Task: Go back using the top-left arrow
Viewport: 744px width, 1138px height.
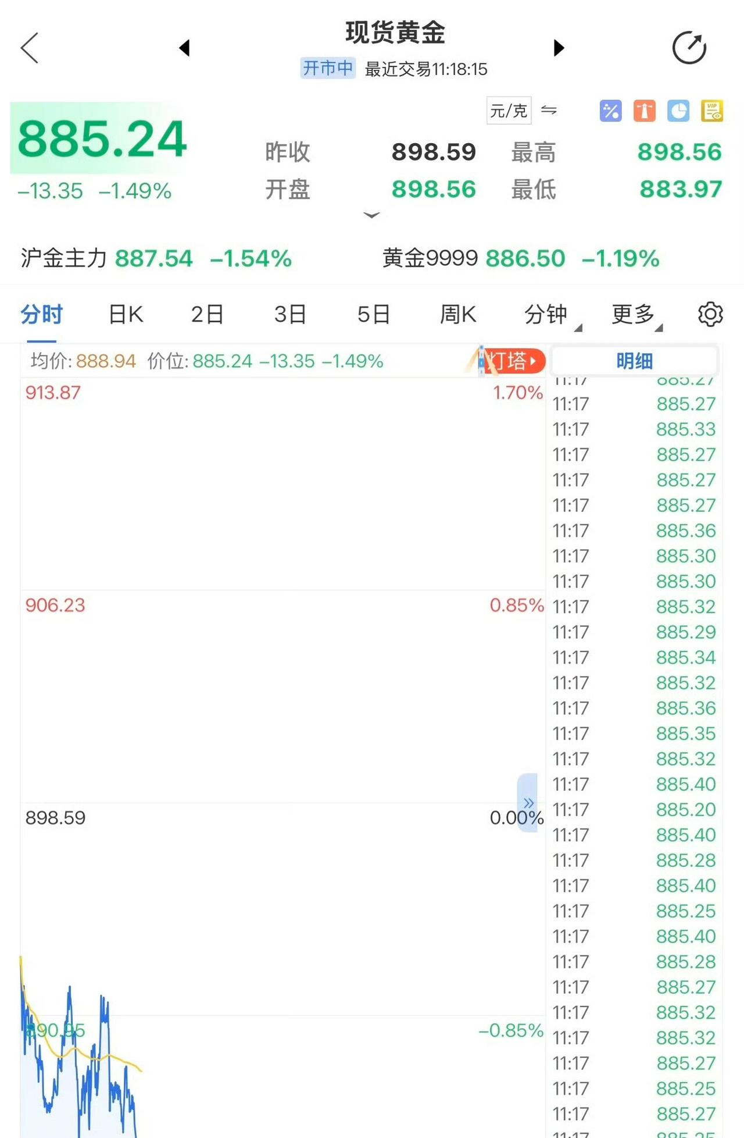Action: point(29,48)
